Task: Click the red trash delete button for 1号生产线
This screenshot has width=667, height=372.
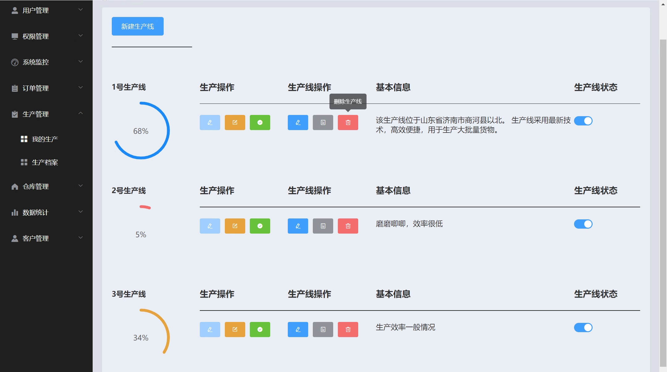Action: [348, 122]
